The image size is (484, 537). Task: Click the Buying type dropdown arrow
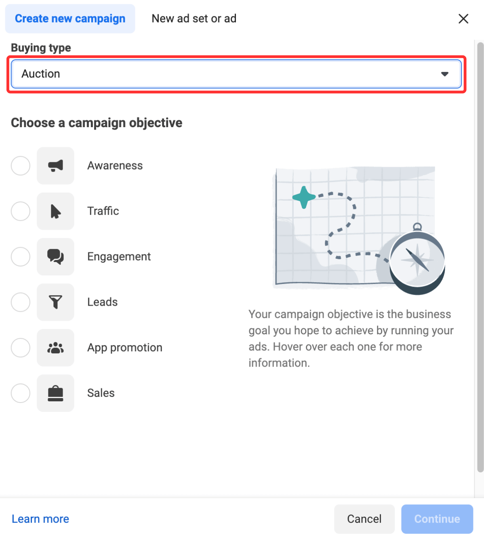point(444,74)
